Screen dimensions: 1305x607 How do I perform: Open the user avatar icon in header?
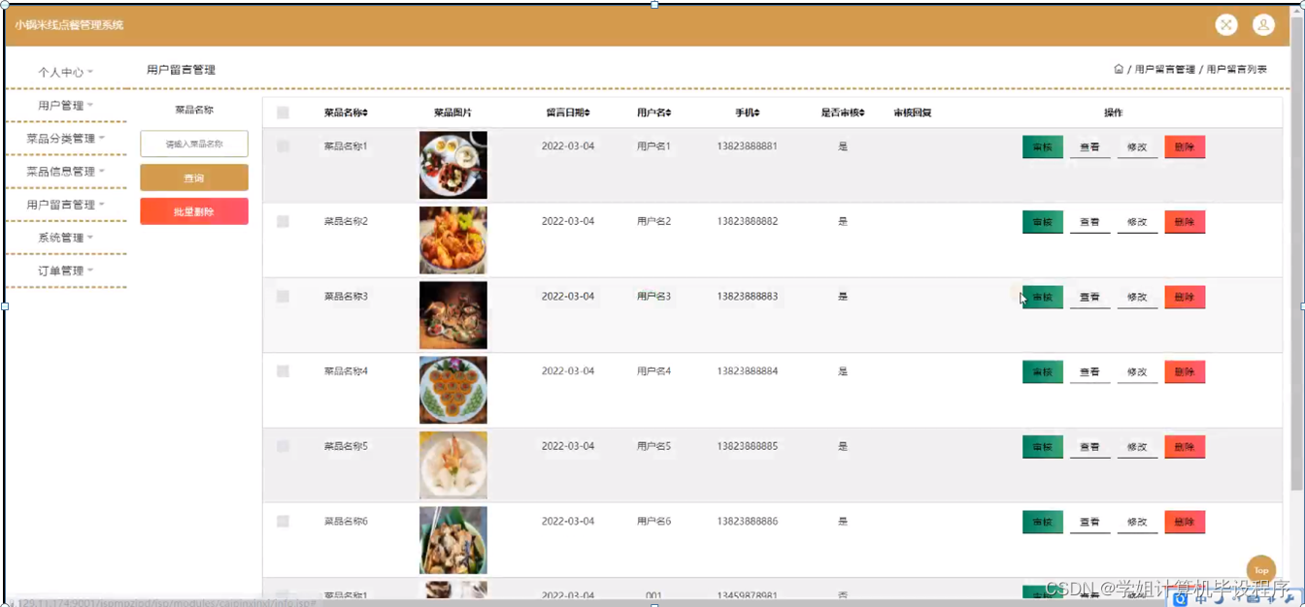coord(1263,25)
